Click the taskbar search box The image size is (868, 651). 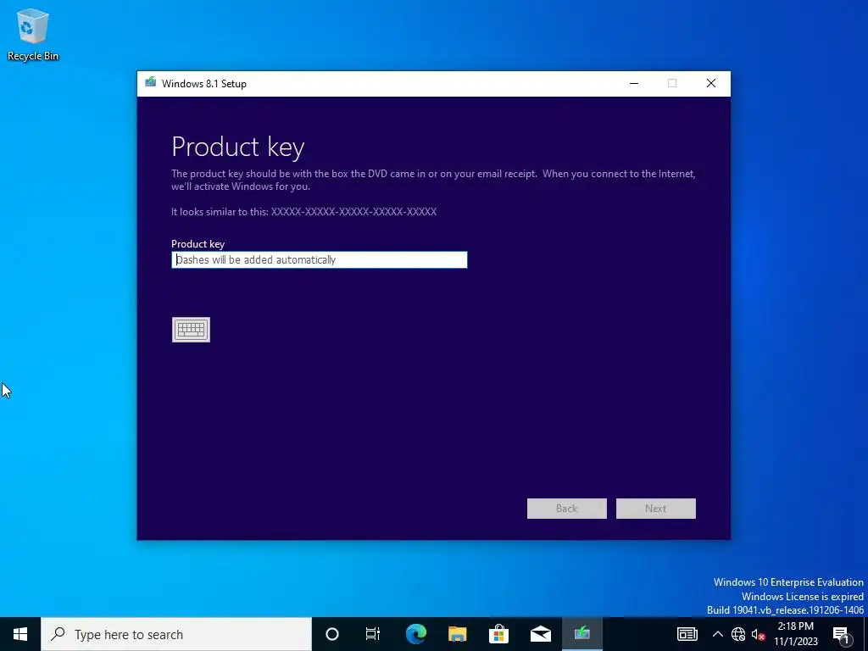coord(176,634)
